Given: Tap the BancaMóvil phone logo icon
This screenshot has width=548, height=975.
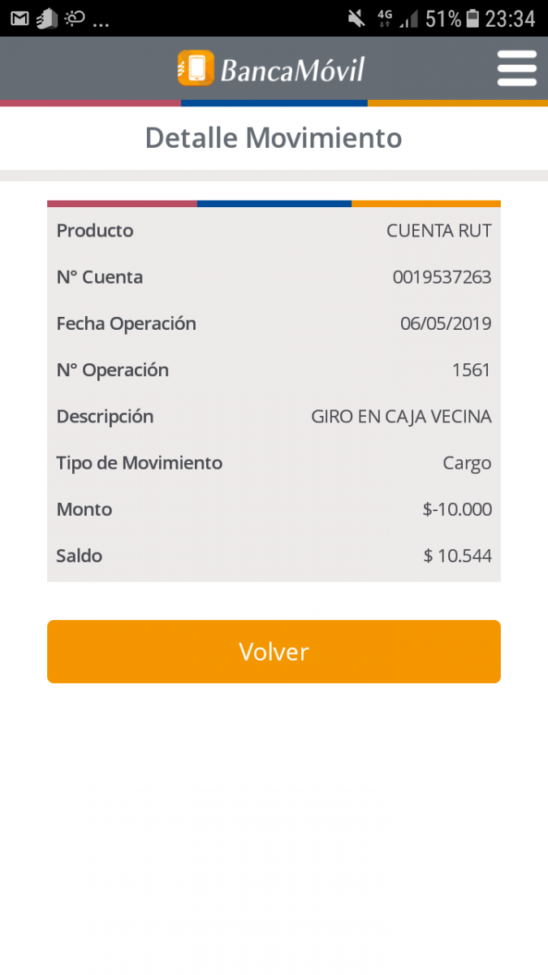Looking at the screenshot, I should point(196,68).
